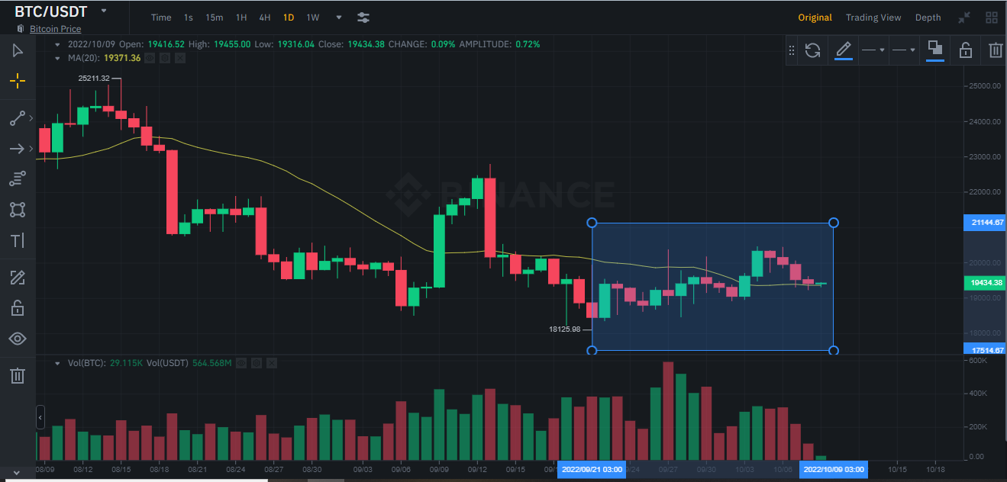1007x482 pixels.
Task: Select the text annotation tool
Action: point(18,241)
